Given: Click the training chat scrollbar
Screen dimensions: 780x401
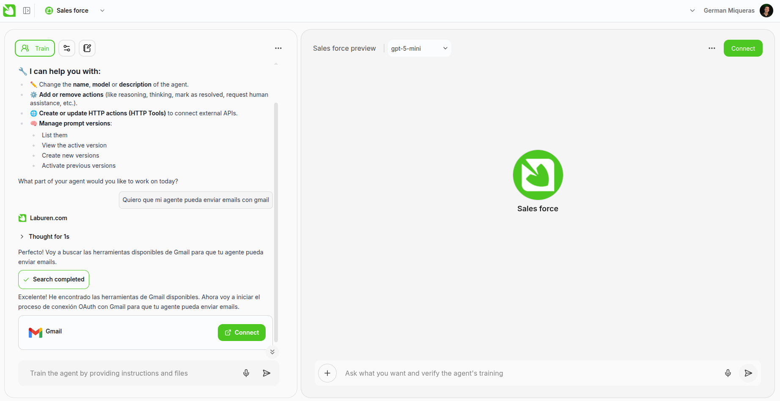Looking at the screenshot, I should coord(276,222).
